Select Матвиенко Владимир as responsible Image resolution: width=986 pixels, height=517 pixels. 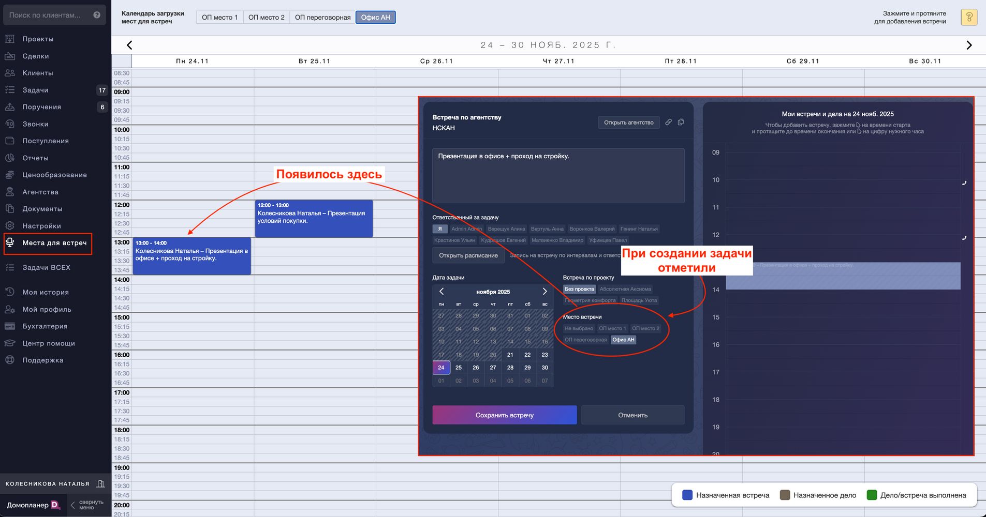pyautogui.click(x=557, y=240)
